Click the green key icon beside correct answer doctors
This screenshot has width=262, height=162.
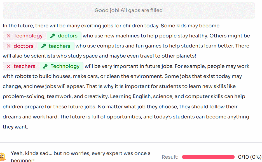coord(52,36)
